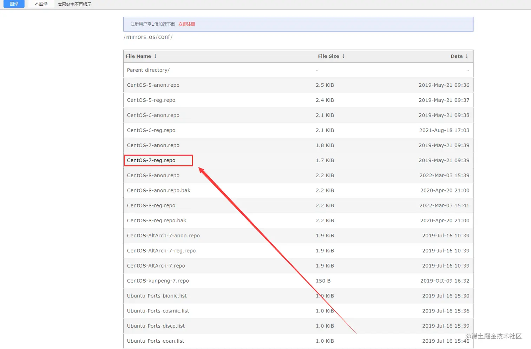Select date 2019-Oct-09 16:32
Viewport: 531px width, 349px height.
445,281
